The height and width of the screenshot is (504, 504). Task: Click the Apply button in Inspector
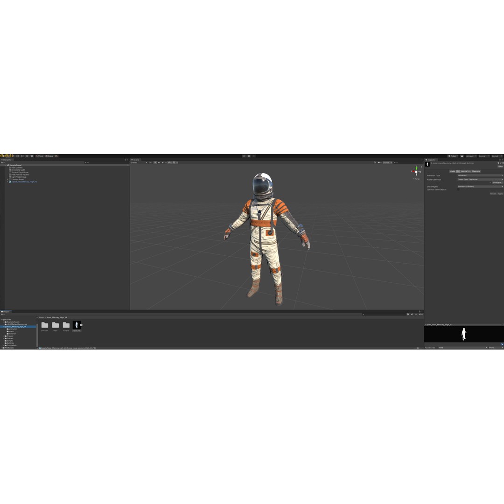click(x=500, y=194)
